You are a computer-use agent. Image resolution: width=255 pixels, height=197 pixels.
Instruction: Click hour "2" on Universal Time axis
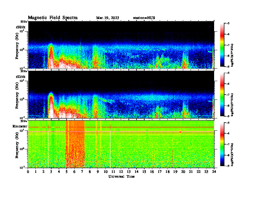[x=43, y=172]
